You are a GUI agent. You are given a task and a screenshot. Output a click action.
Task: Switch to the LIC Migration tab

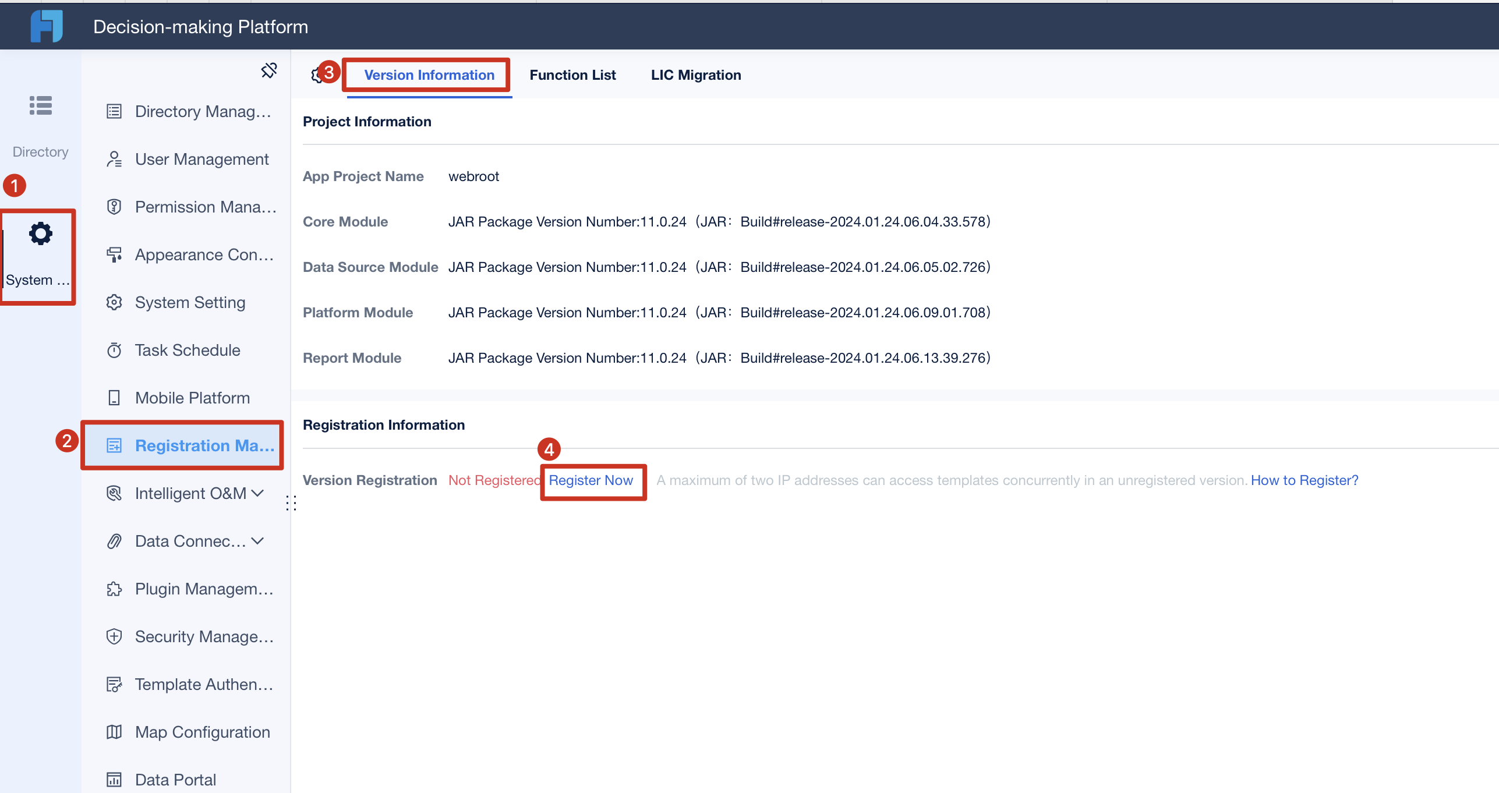click(x=695, y=75)
